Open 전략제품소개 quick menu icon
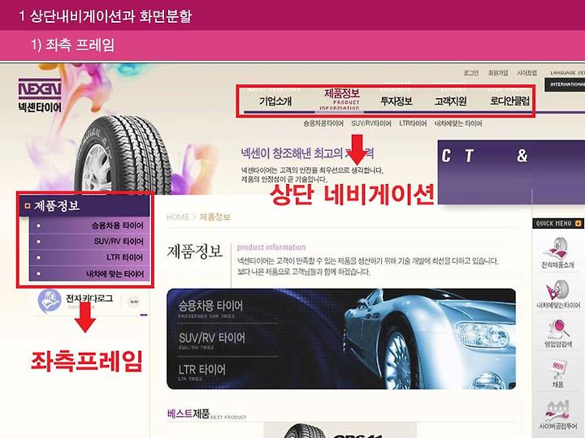The width and height of the screenshot is (585, 438). tap(557, 248)
